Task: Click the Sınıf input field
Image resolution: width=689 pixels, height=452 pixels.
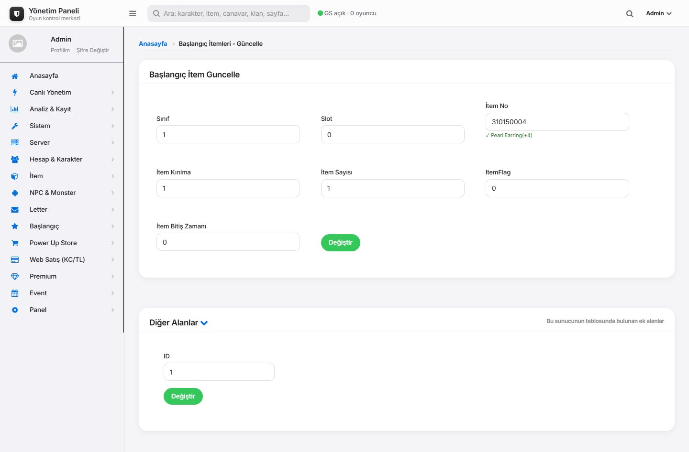Action: (228, 134)
